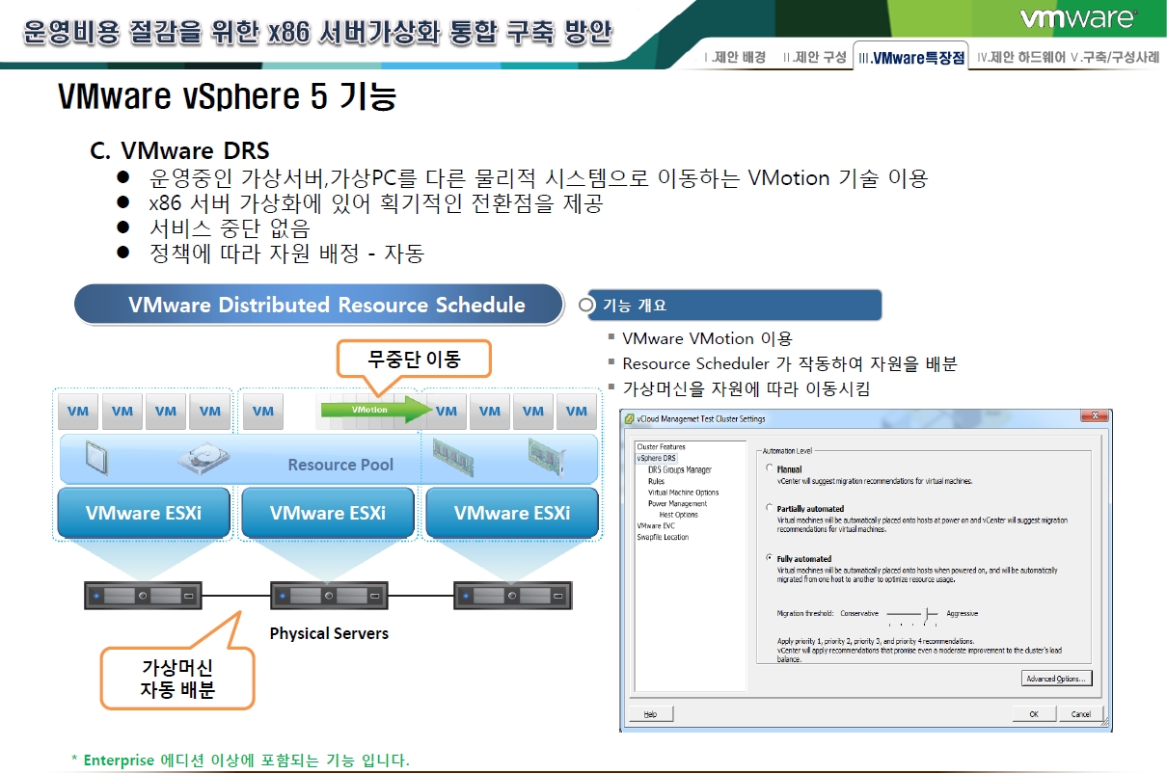This screenshot has width=1167, height=774.
Task: Select Rules under vSphere DRS
Action: pyautogui.click(x=656, y=481)
